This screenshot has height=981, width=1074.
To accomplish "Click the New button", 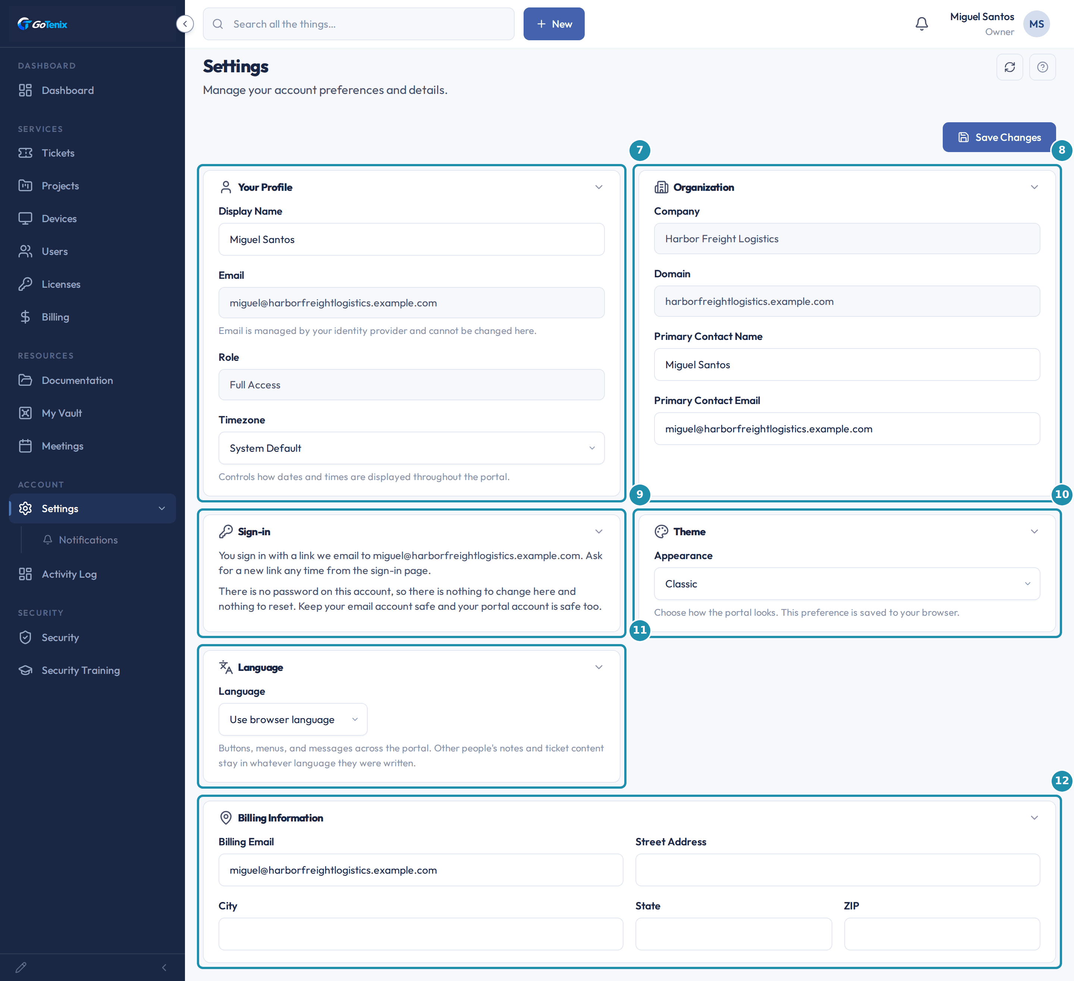I will point(553,24).
